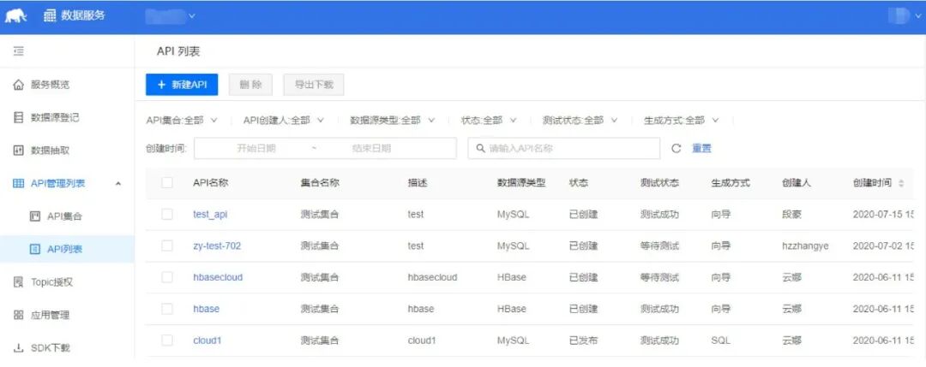Image resolution: width=926 pixels, height=367 pixels.
Task: Check the hbasecloud row checkbox
Action: [167, 277]
